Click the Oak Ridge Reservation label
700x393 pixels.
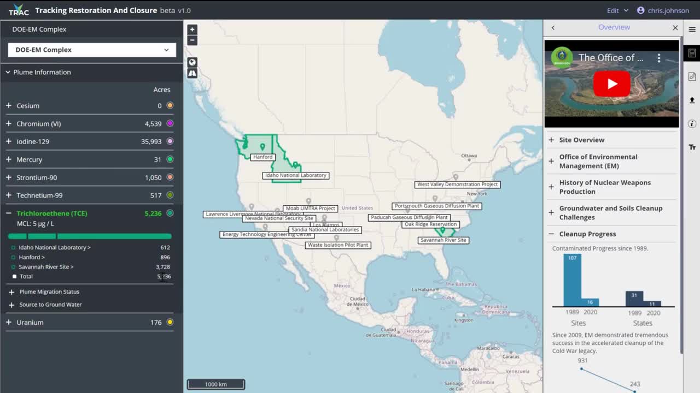point(430,224)
